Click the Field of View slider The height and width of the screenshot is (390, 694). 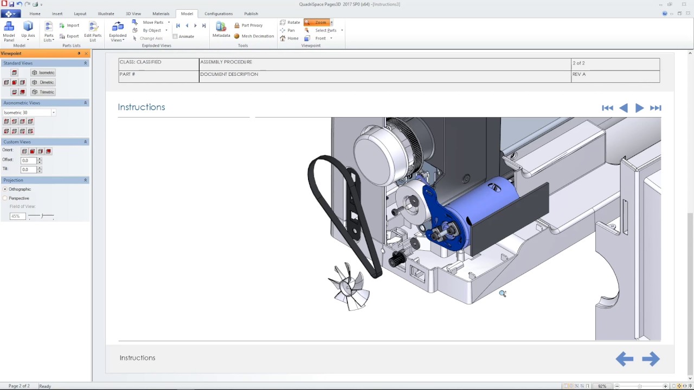click(41, 216)
